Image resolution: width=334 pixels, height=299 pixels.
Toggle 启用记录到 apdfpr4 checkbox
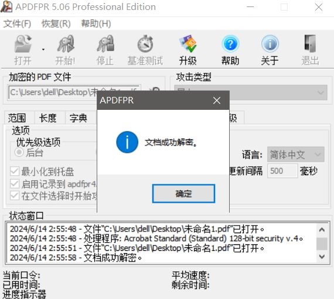coord(15,184)
